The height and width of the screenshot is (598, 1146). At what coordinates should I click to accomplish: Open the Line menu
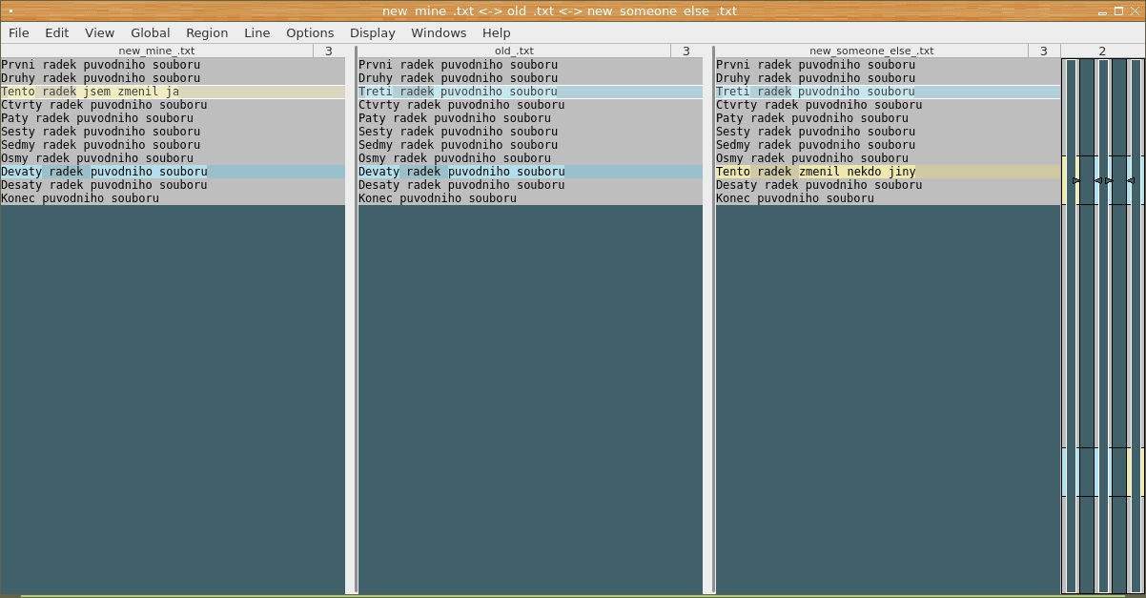pos(257,32)
